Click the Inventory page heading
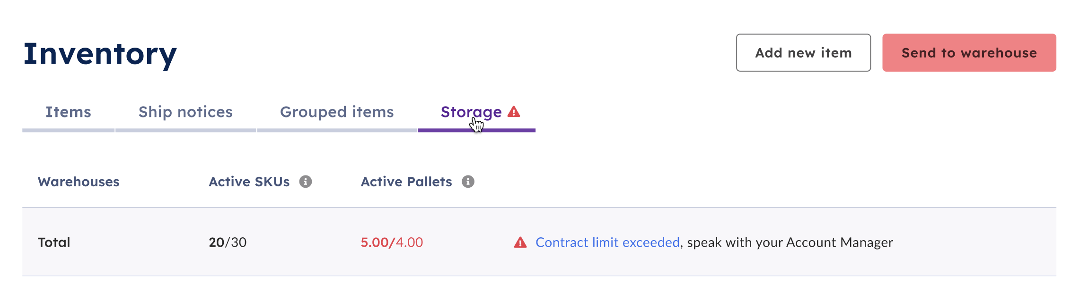 pyautogui.click(x=100, y=55)
